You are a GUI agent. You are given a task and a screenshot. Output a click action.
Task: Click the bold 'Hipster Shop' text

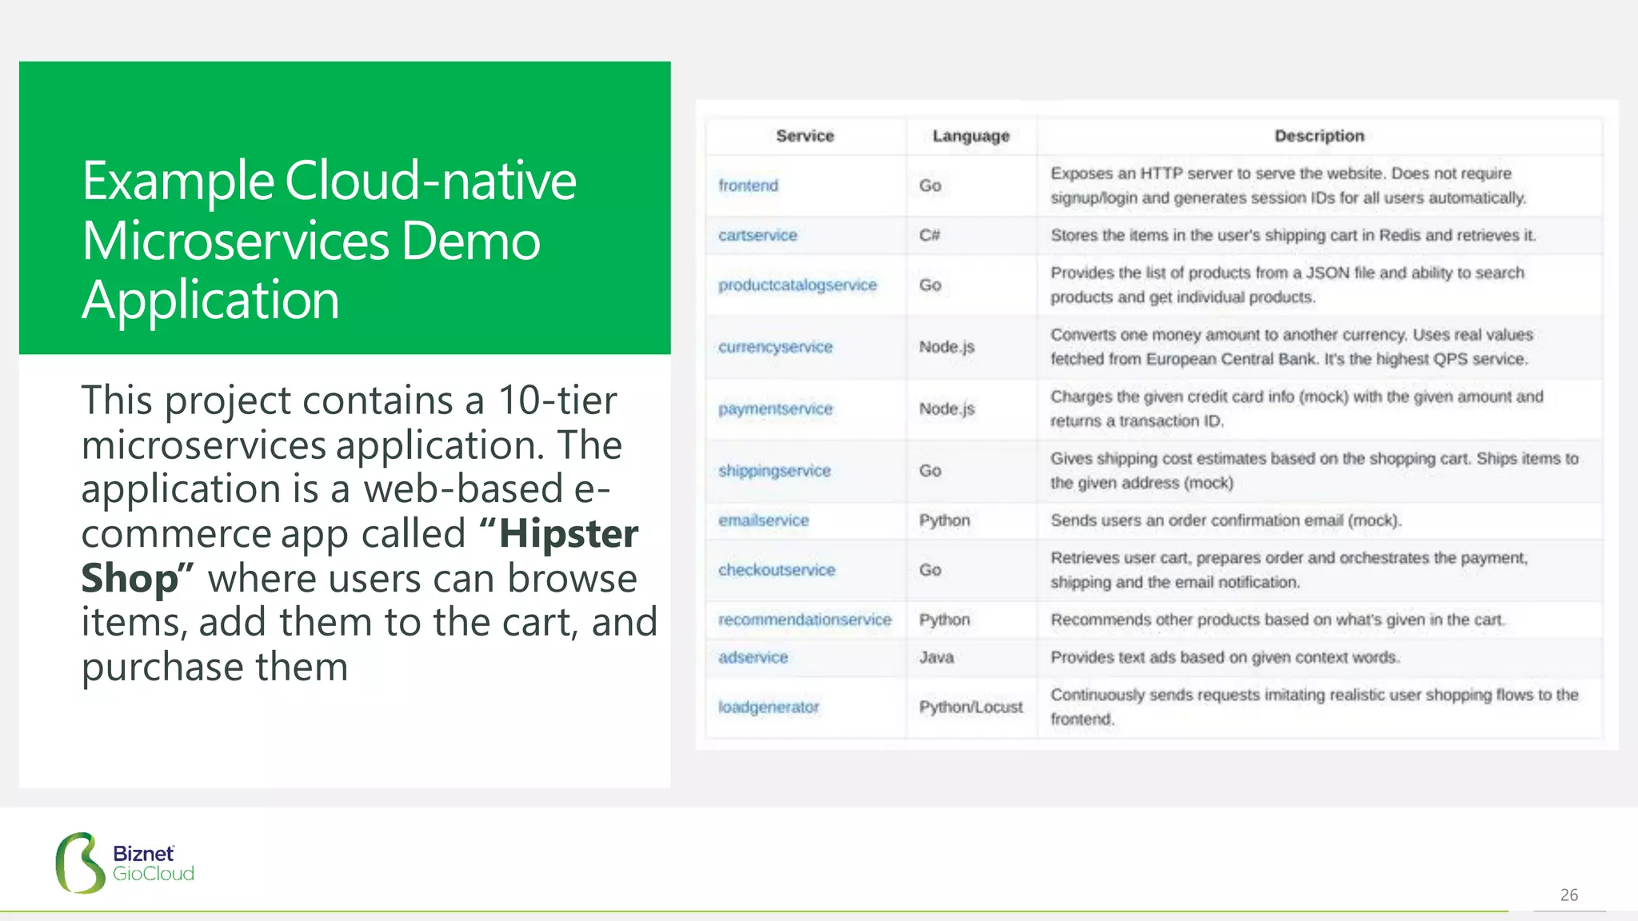360,555
